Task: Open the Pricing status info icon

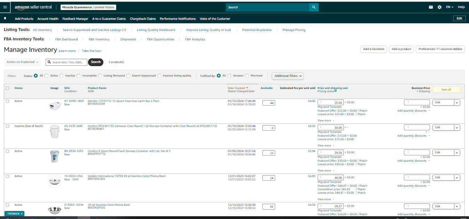Action: [x=335, y=91]
